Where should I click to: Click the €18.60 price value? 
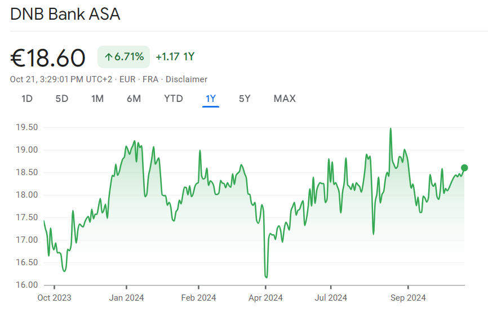pos(48,58)
